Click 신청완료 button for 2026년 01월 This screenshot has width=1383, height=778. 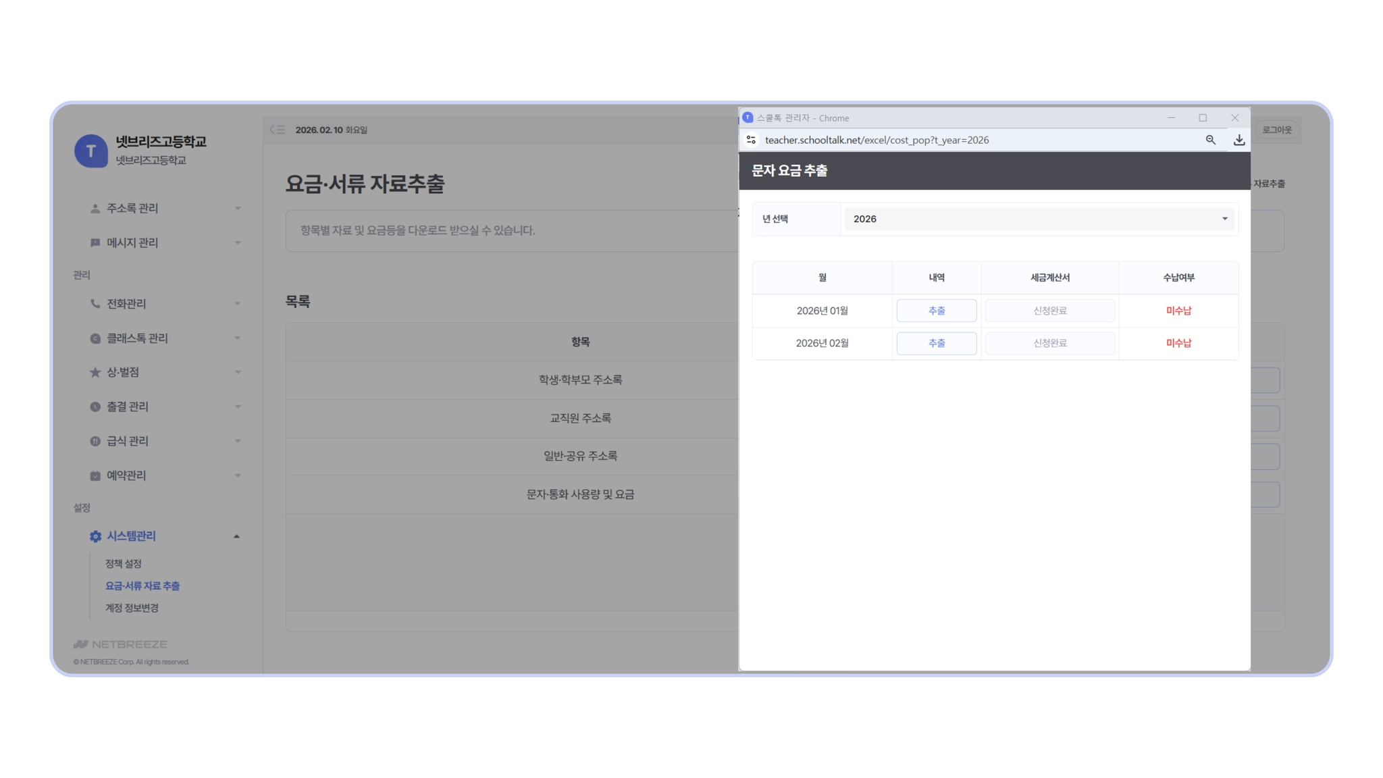pyautogui.click(x=1049, y=311)
